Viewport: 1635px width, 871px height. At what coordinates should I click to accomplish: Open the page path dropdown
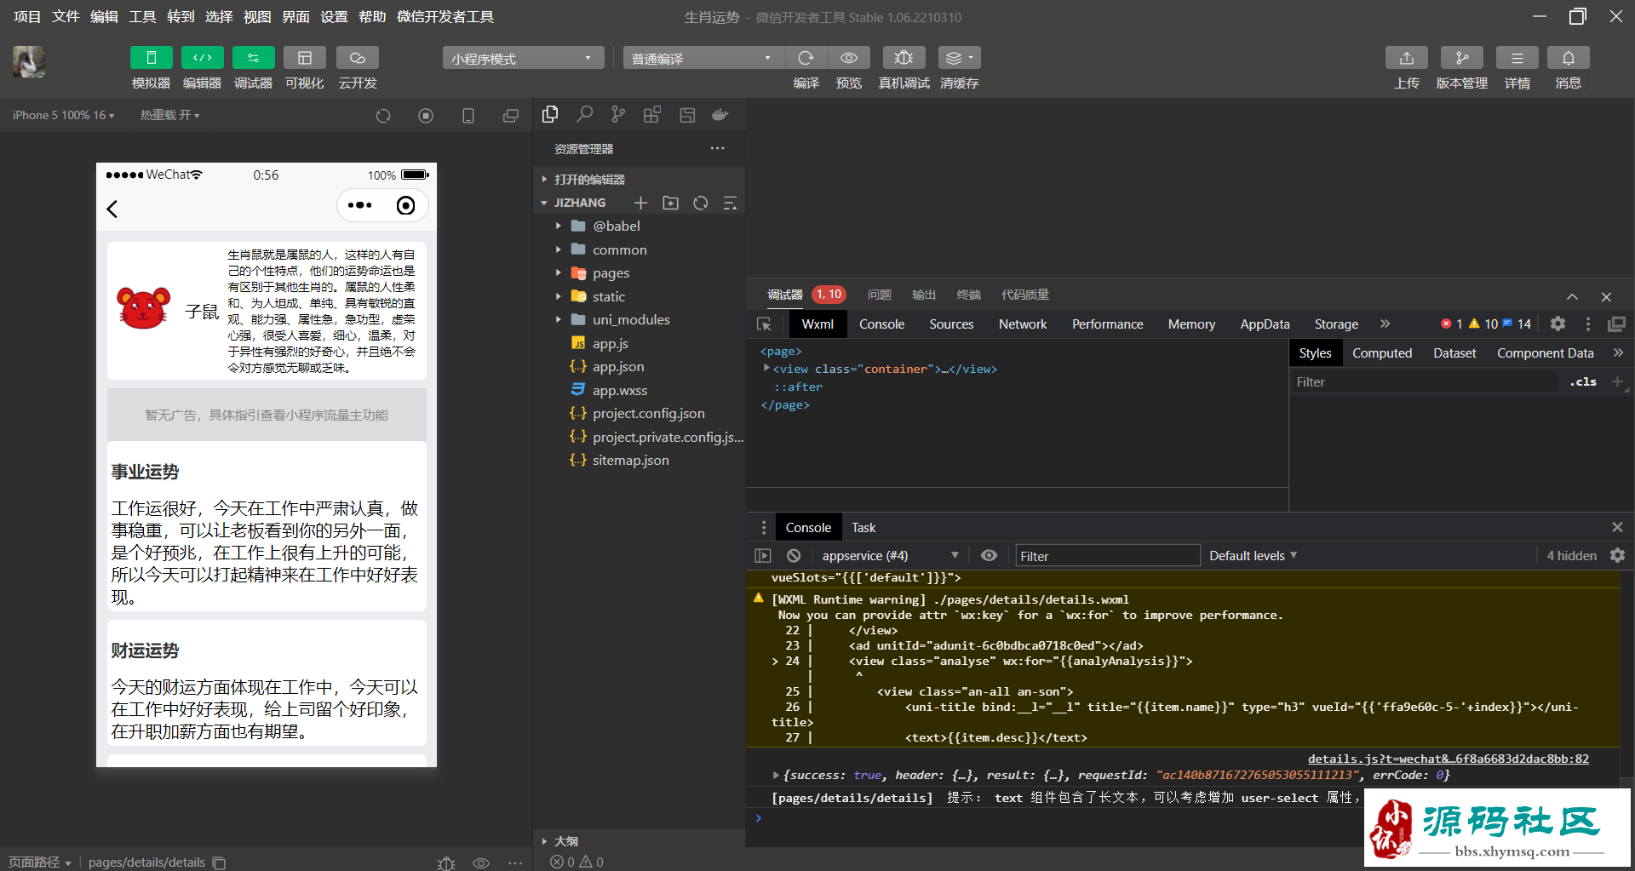[40, 862]
